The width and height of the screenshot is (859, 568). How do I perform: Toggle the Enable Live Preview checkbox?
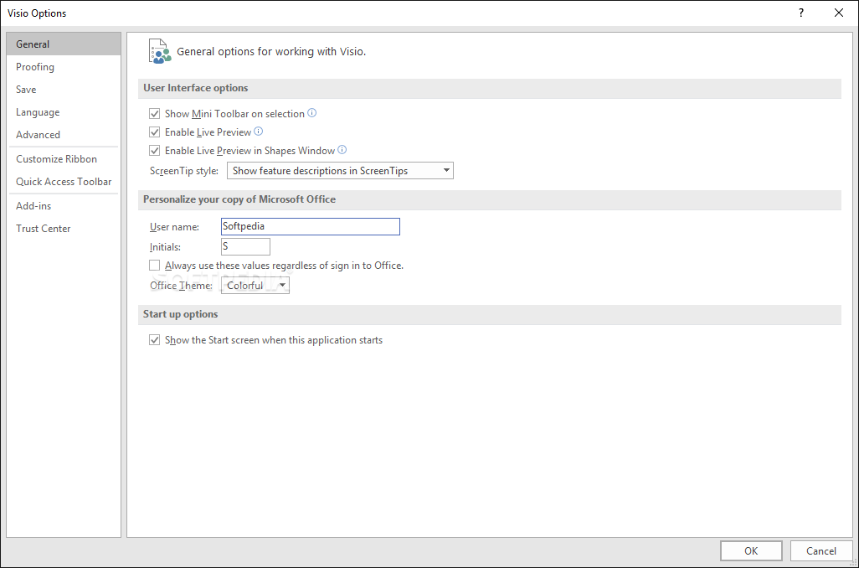pos(155,132)
